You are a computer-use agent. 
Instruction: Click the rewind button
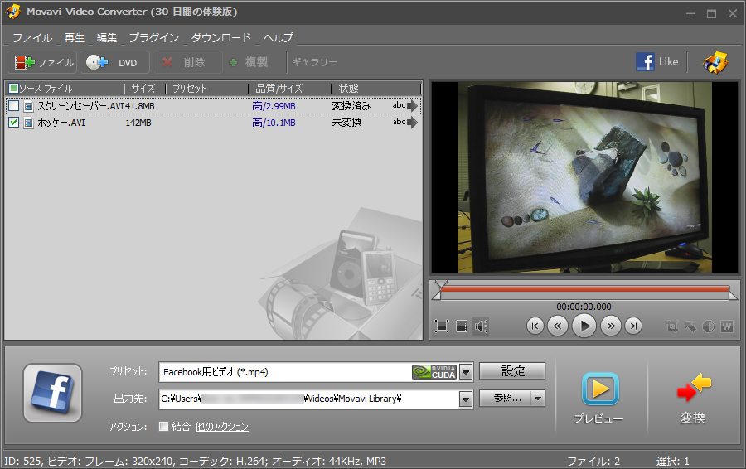[x=558, y=326]
